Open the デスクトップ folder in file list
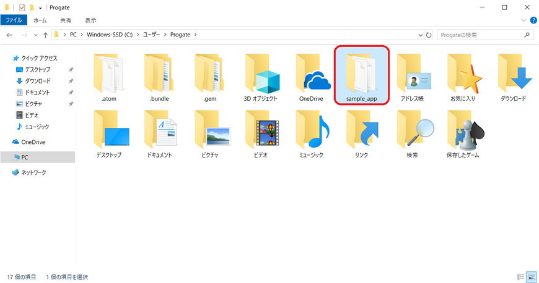 [x=108, y=134]
